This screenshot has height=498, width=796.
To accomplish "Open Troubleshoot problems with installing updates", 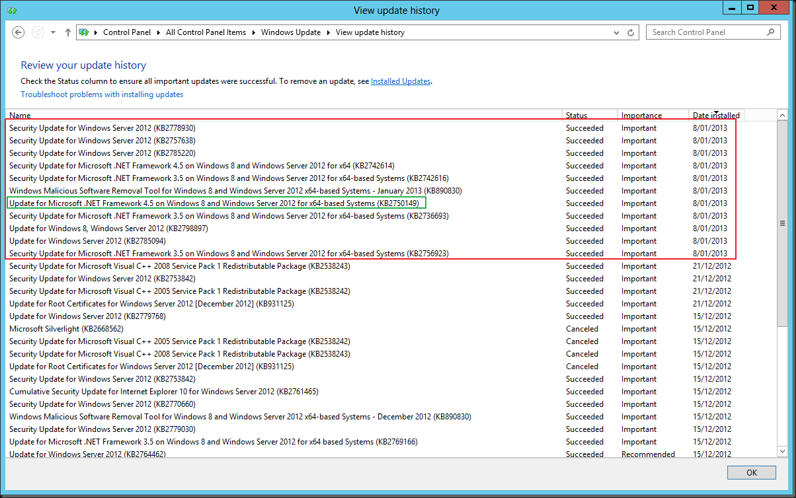I will [x=102, y=94].
